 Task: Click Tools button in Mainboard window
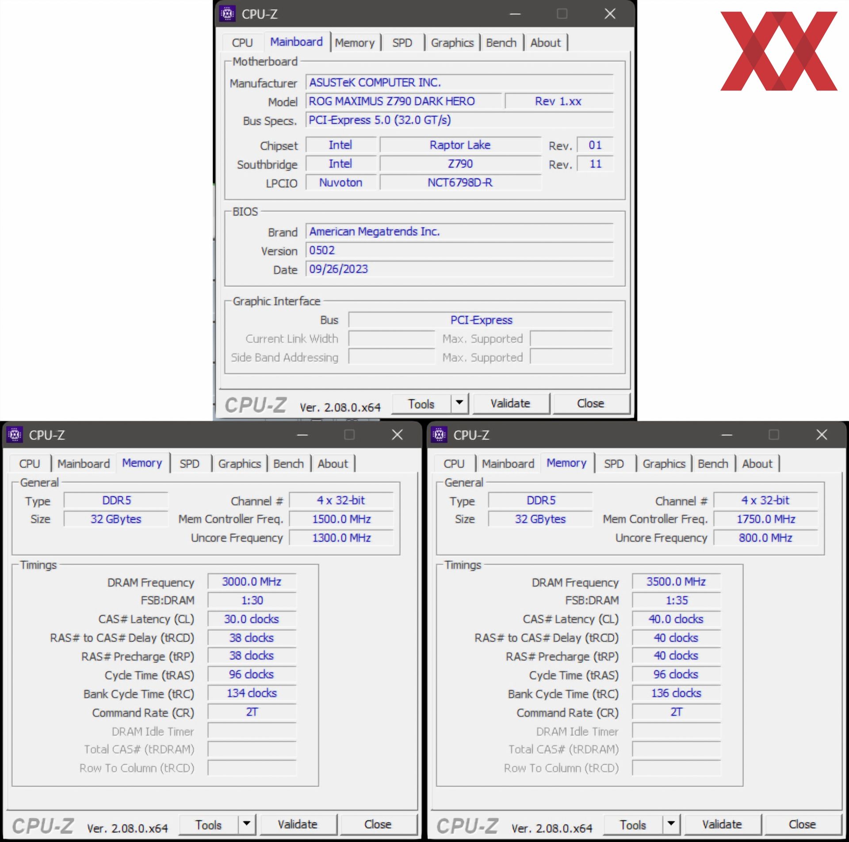[421, 404]
